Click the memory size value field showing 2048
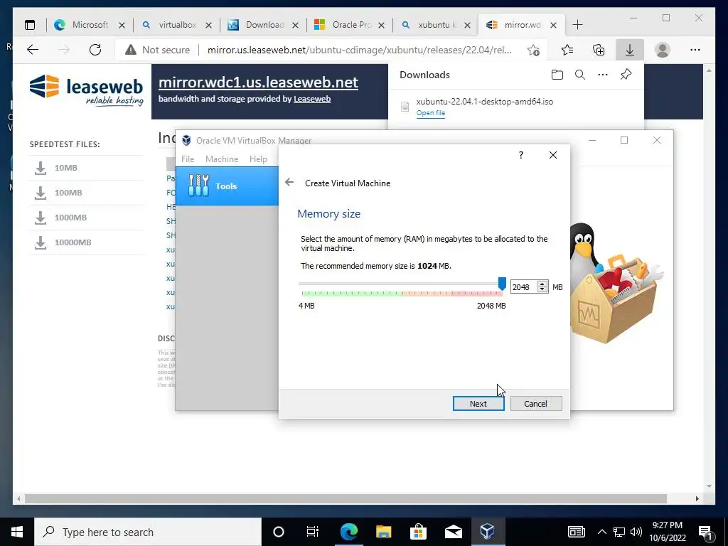 click(x=523, y=287)
